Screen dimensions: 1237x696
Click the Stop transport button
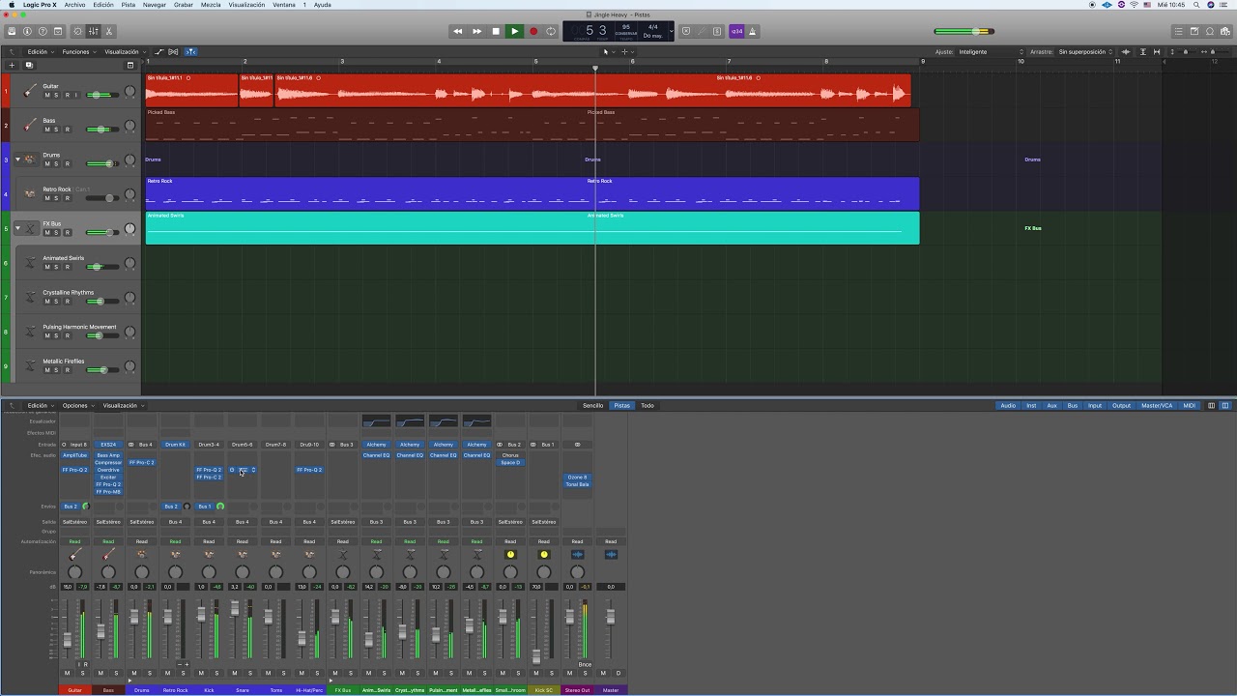pyautogui.click(x=496, y=31)
